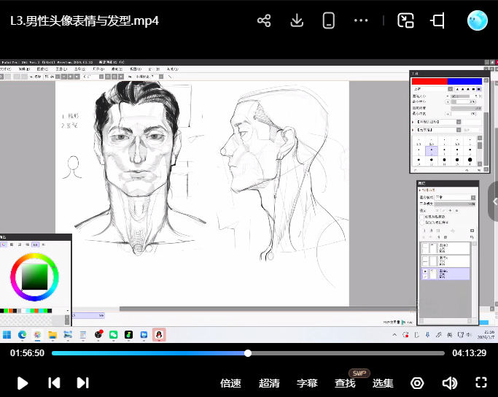This screenshot has height=397, width=498.
Task: Play the video
Action: (x=23, y=382)
